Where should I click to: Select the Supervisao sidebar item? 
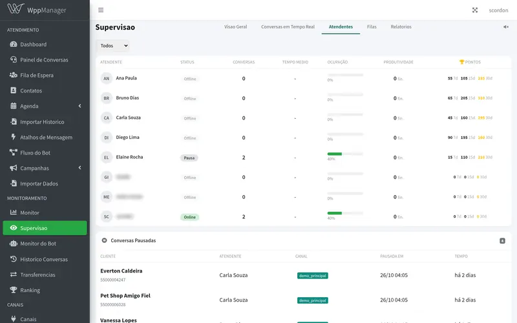point(45,228)
